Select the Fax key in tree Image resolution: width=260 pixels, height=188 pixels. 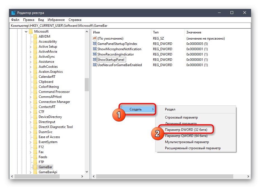coord(41,152)
